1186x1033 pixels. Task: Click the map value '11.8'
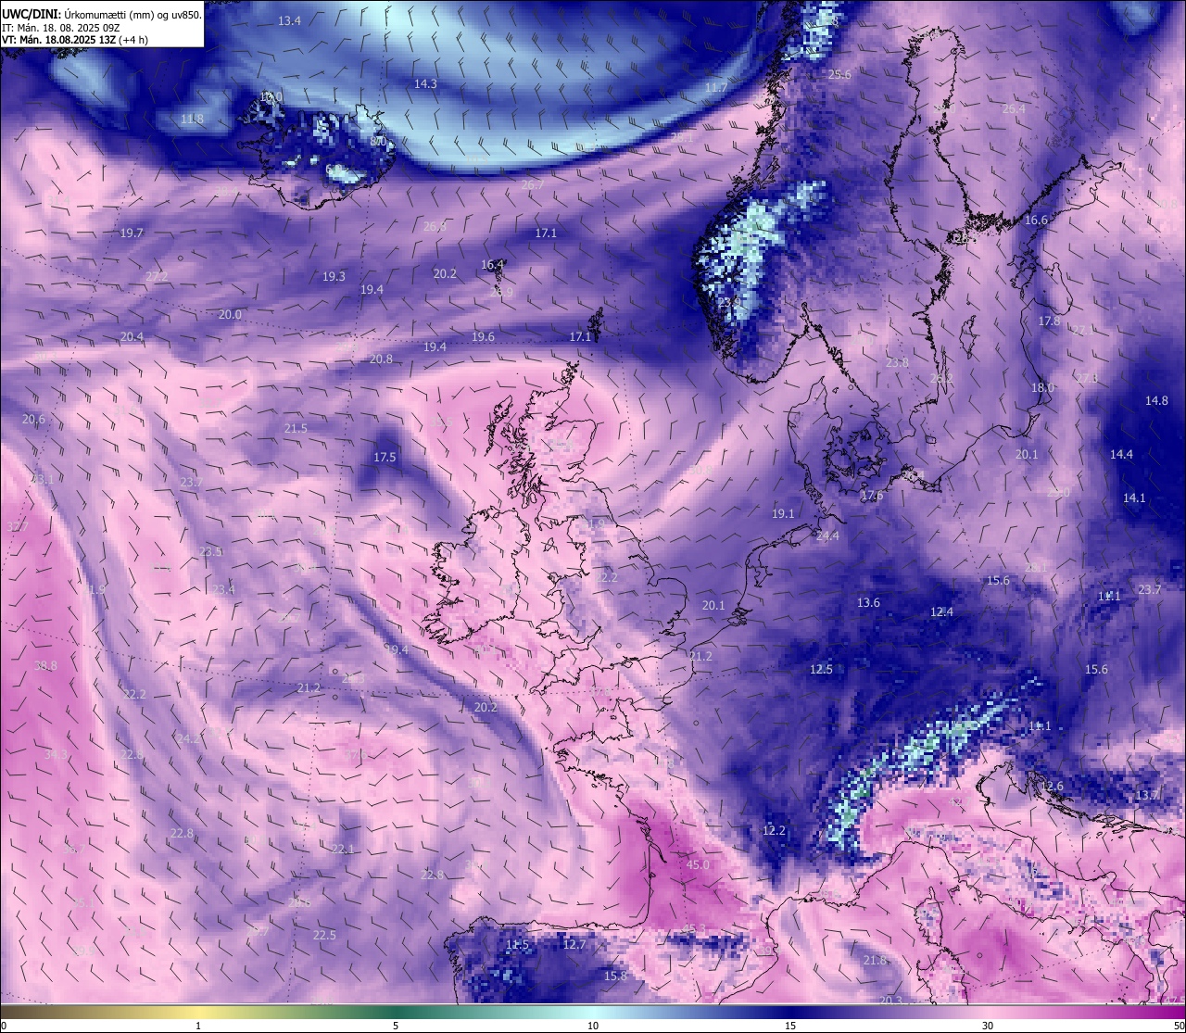coord(192,119)
